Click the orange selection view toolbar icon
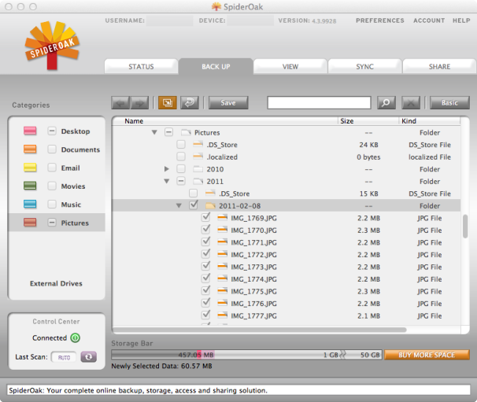The width and height of the screenshot is (477, 402). [x=168, y=103]
